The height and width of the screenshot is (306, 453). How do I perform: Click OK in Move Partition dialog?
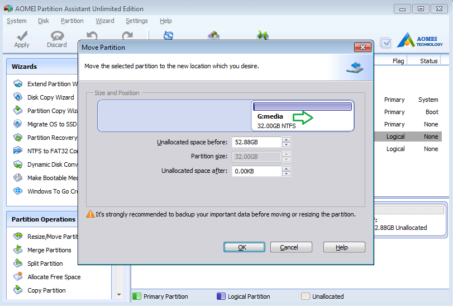244,247
